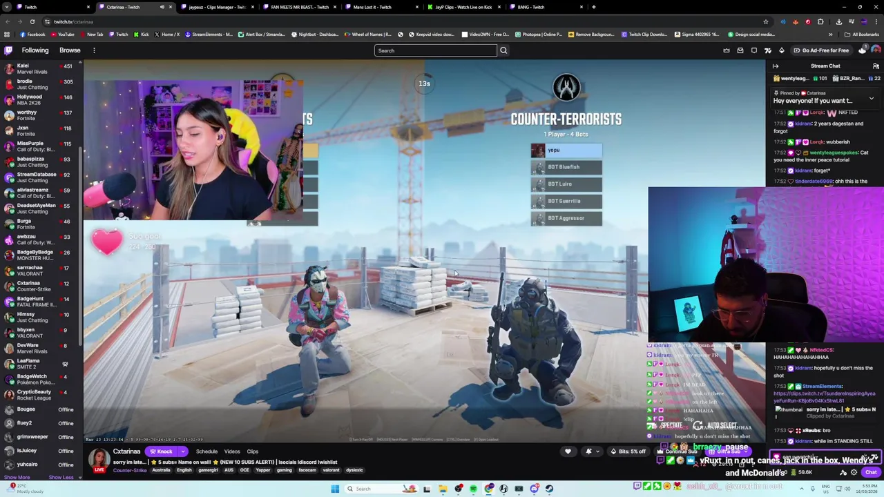Viewport: 884px width, 497px height.
Task: Select Hollywood NBA 2K26 channel
Action: 41,99
